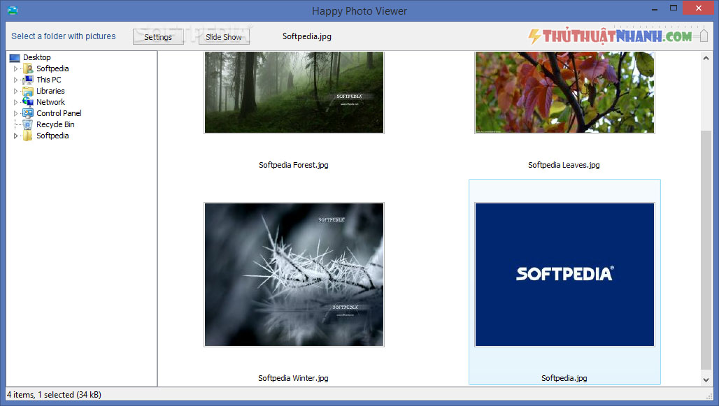Select the This PC computer icon
Viewport: 719px width, 406px height.
(28, 80)
